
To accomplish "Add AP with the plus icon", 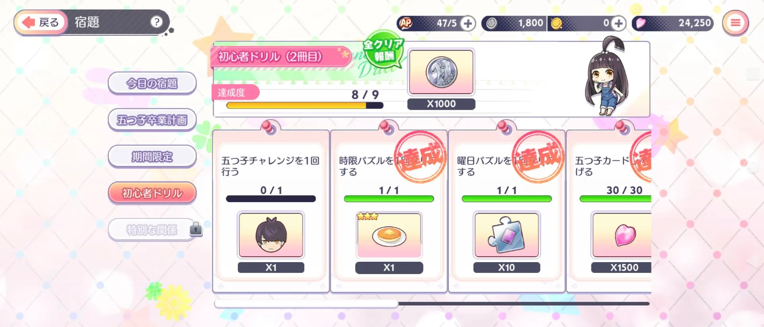I will [468, 23].
